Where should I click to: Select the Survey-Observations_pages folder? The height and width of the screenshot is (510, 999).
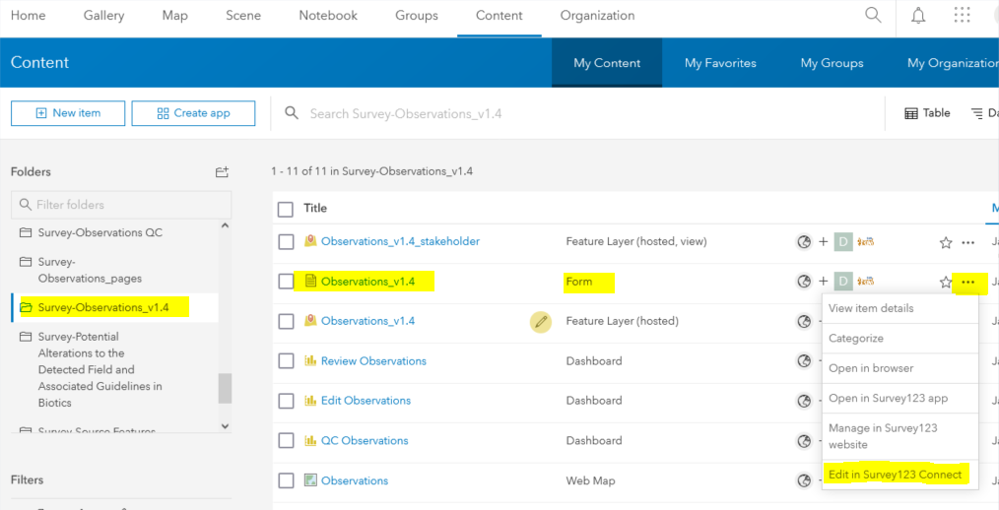click(90, 270)
